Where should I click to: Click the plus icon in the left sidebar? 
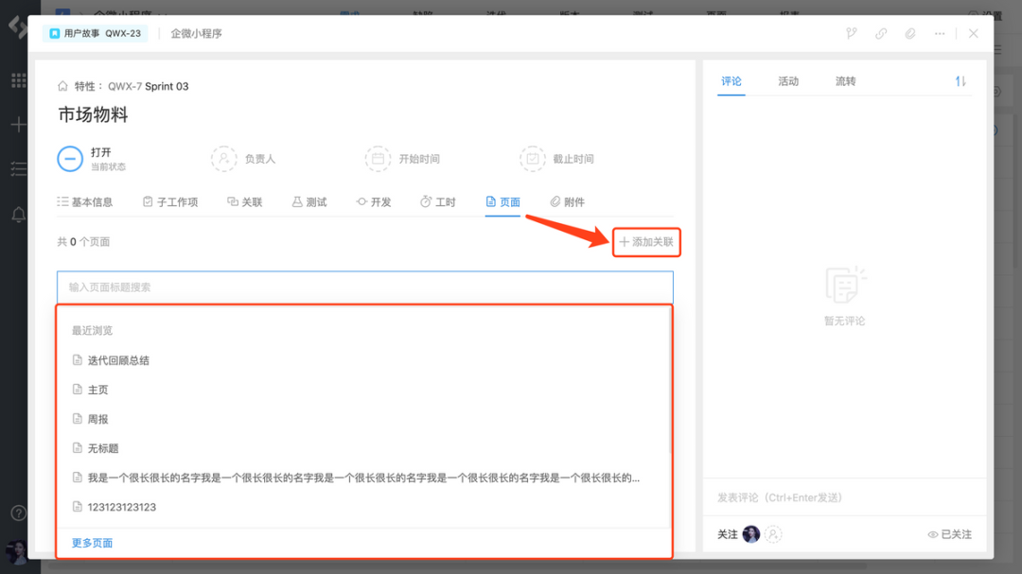click(18, 125)
